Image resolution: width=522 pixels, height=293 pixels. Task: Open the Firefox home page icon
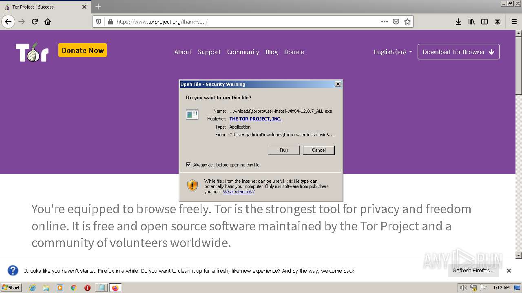(48, 22)
